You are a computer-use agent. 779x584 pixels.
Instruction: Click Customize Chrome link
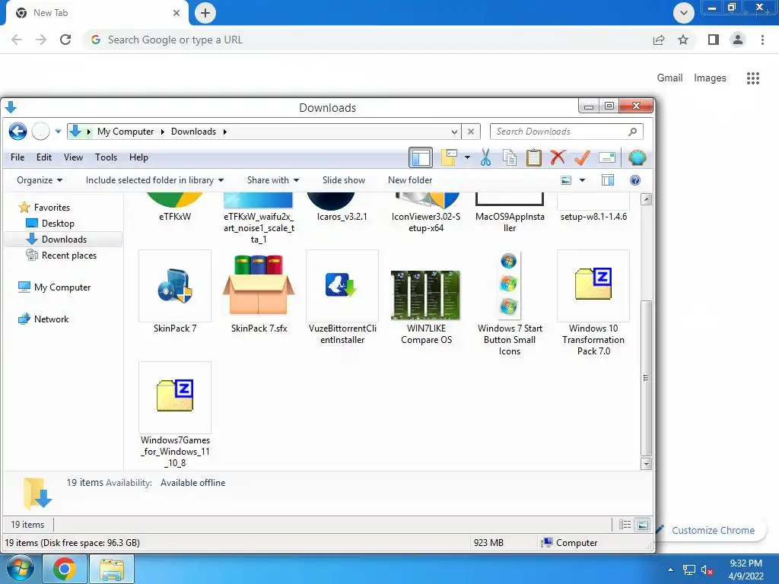(713, 530)
